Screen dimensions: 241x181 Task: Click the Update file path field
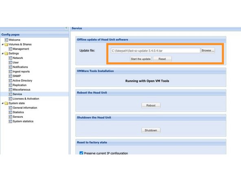coord(156,51)
